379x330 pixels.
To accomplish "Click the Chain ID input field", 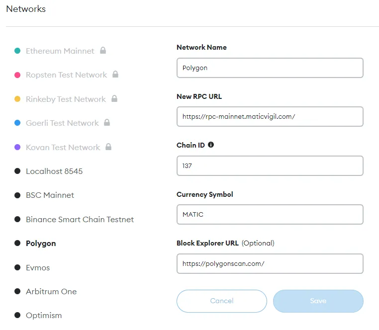I will click(x=270, y=165).
